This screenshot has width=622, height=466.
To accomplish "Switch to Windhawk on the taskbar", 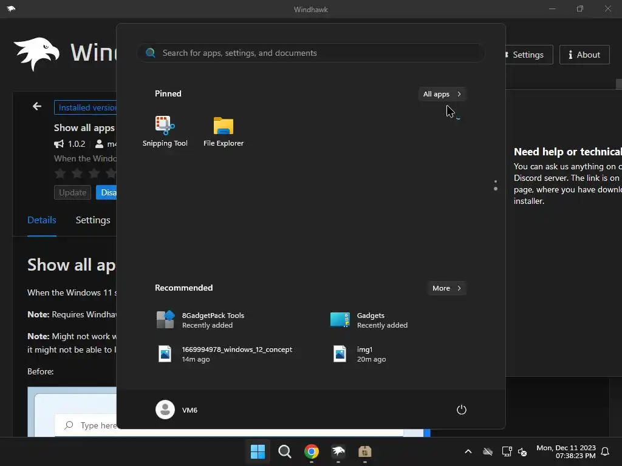I will 338,451.
